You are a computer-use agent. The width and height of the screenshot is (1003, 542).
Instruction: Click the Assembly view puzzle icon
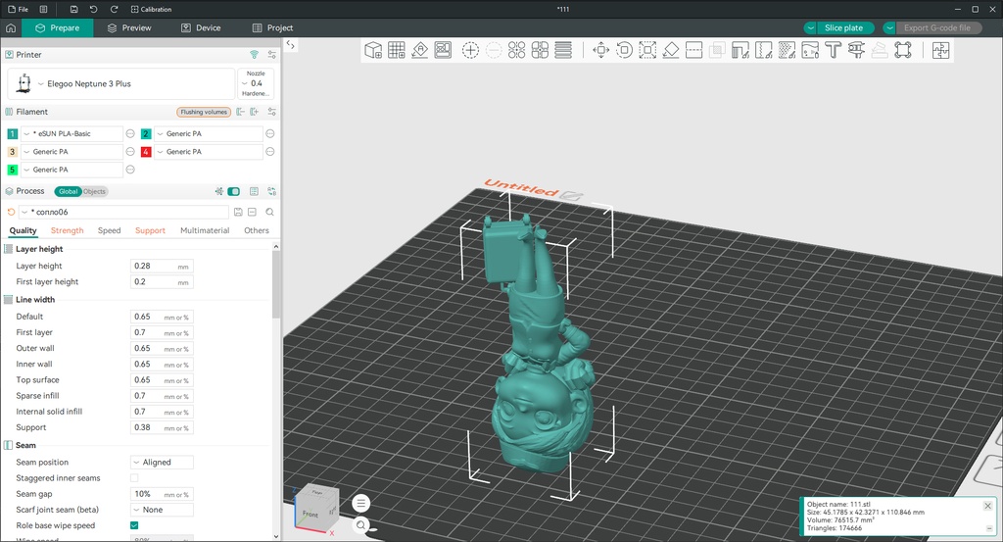tap(940, 50)
